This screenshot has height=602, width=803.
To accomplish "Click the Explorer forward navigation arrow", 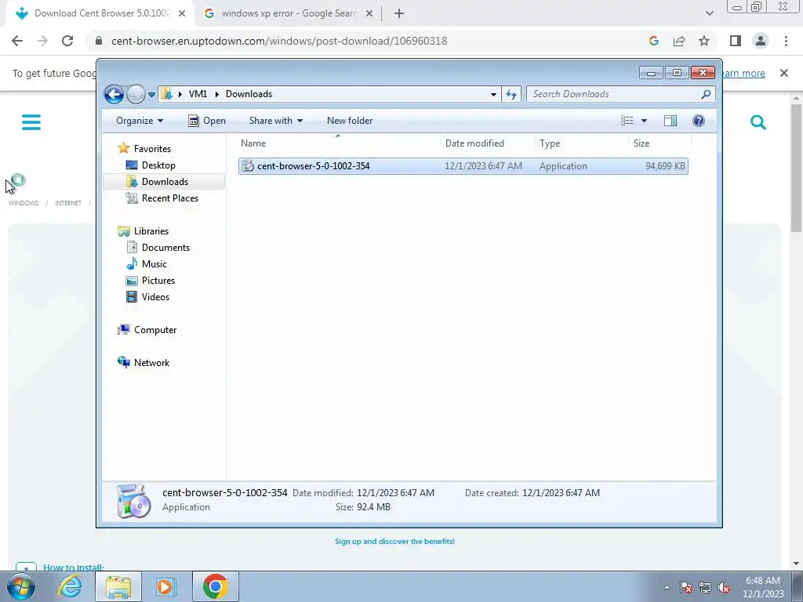I will 136,94.
